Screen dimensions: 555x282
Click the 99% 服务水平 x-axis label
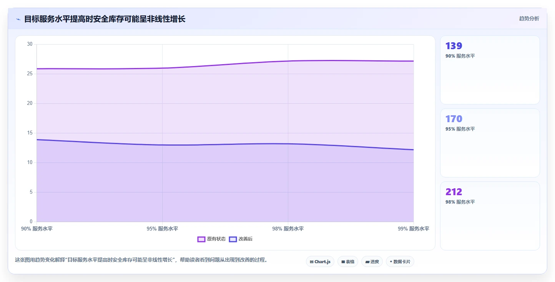tap(414, 229)
